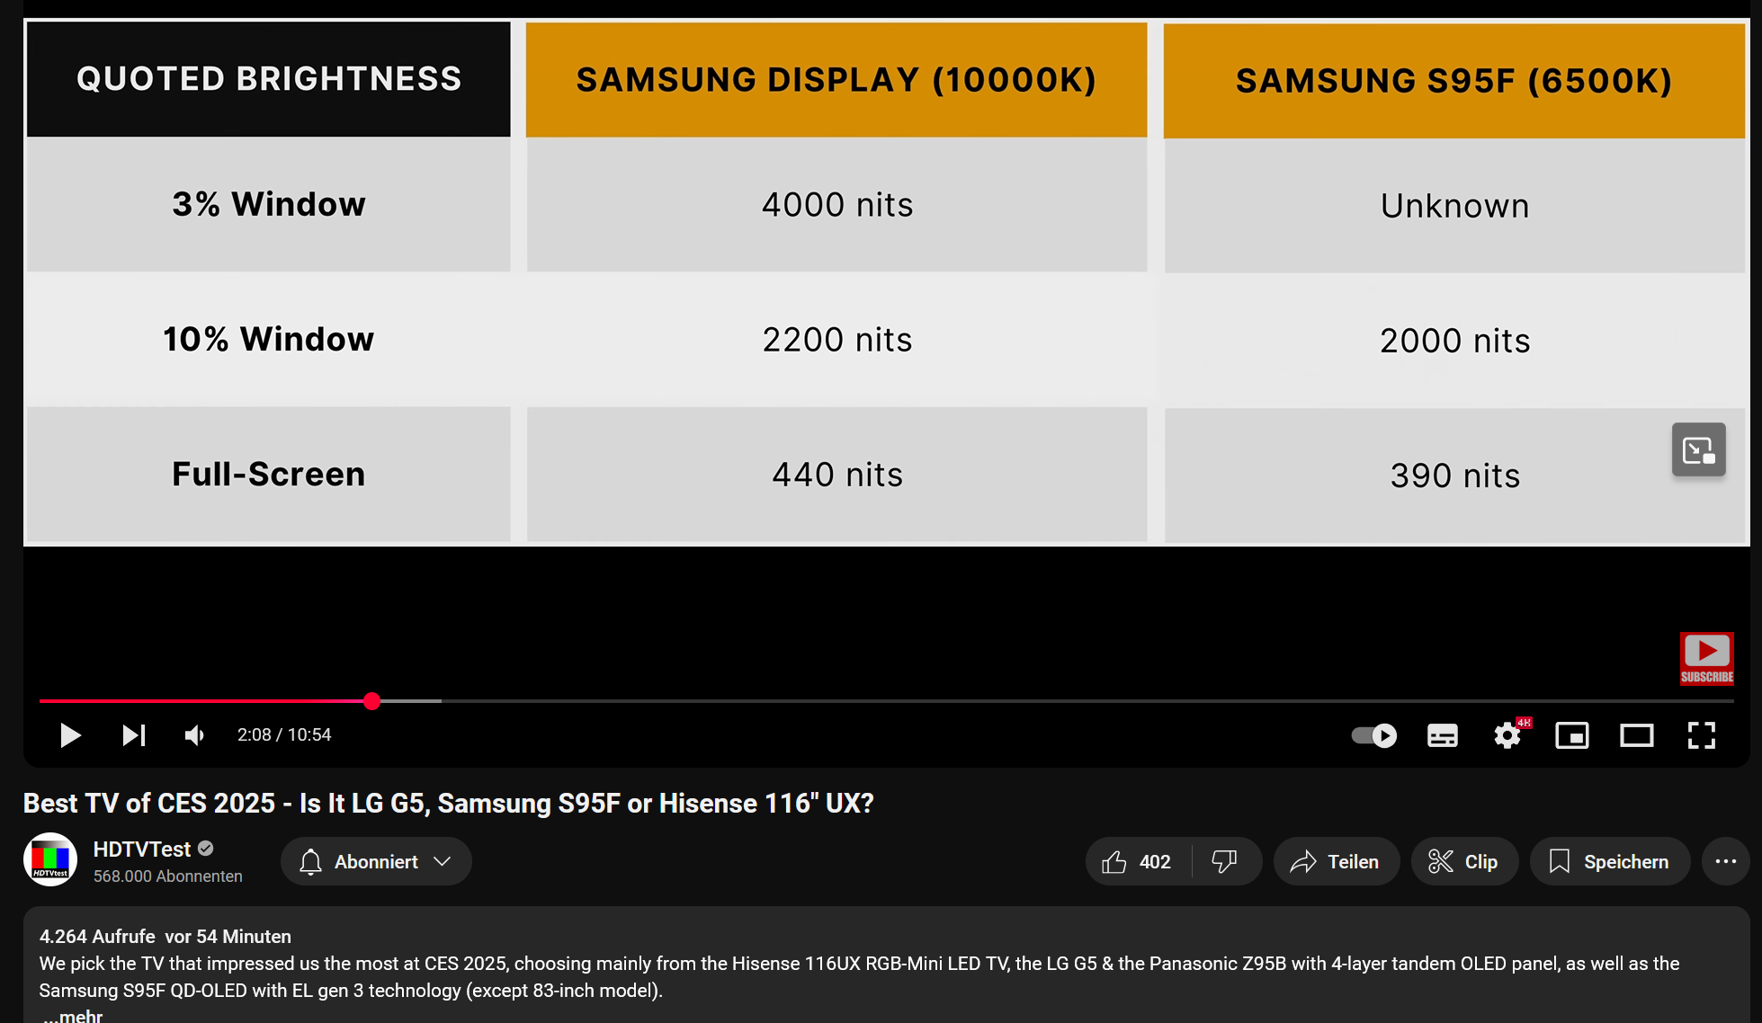Dislike the video
This screenshot has height=1023, width=1762.
click(1225, 860)
